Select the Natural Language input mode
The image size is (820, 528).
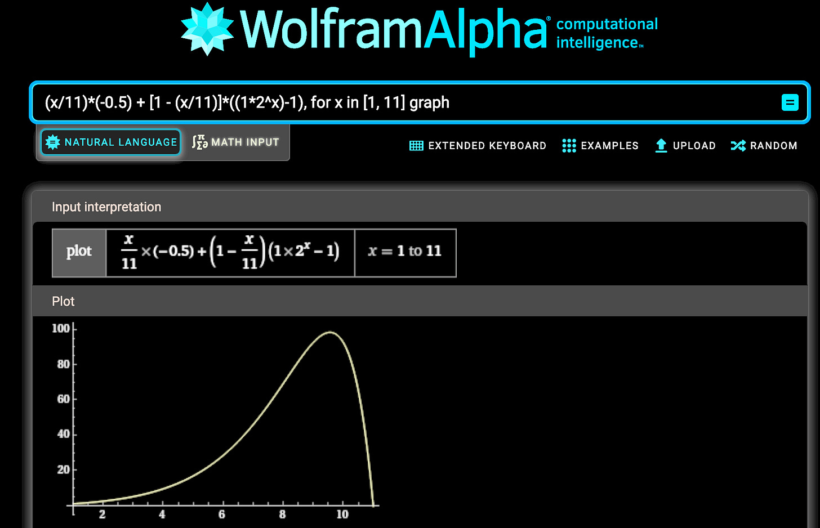point(110,142)
